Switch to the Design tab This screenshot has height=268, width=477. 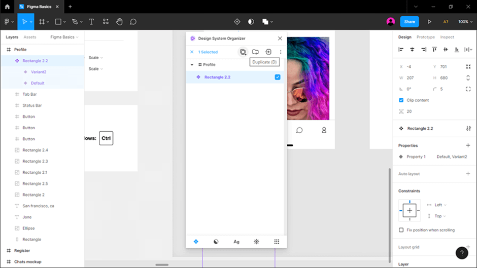[404, 37]
